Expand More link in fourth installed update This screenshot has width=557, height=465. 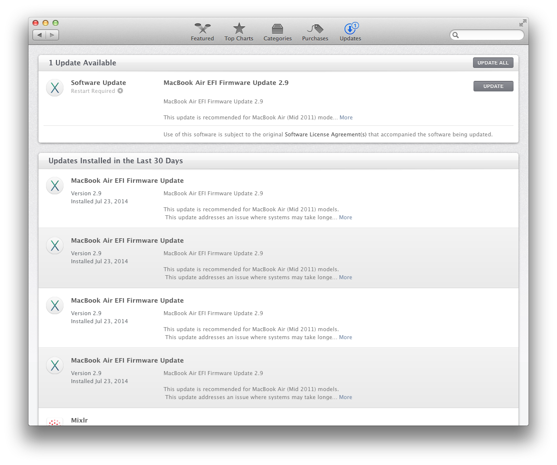click(345, 398)
